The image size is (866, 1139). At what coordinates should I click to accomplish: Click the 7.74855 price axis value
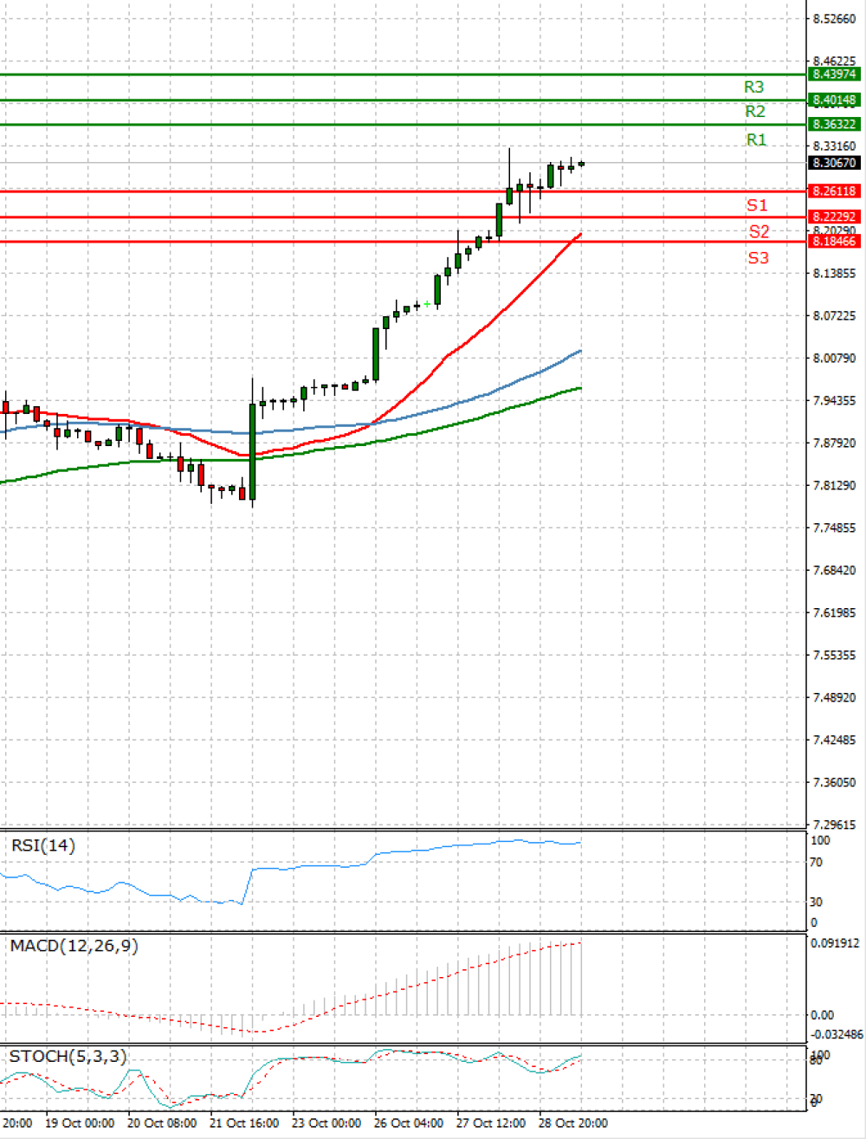coord(835,527)
